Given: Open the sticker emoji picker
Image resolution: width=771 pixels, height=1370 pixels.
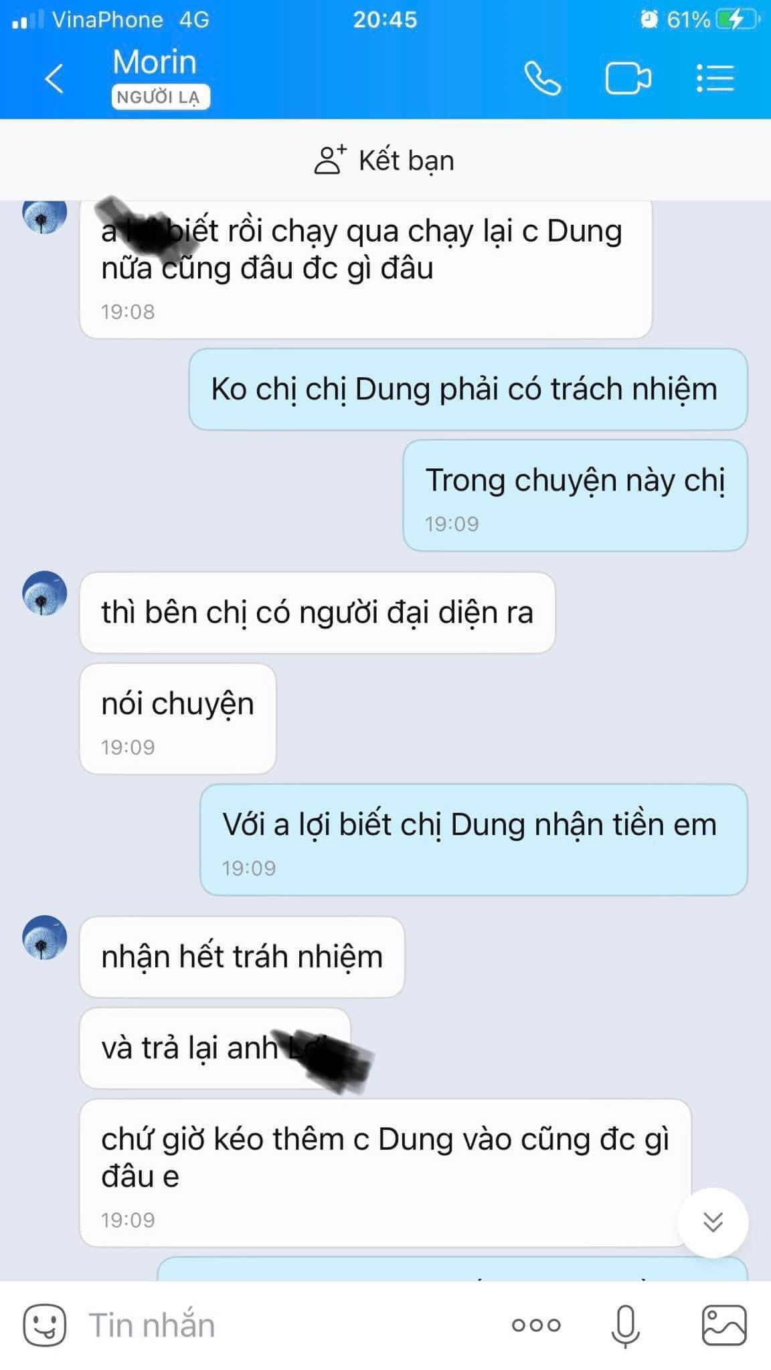Looking at the screenshot, I should click(x=45, y=1325).
